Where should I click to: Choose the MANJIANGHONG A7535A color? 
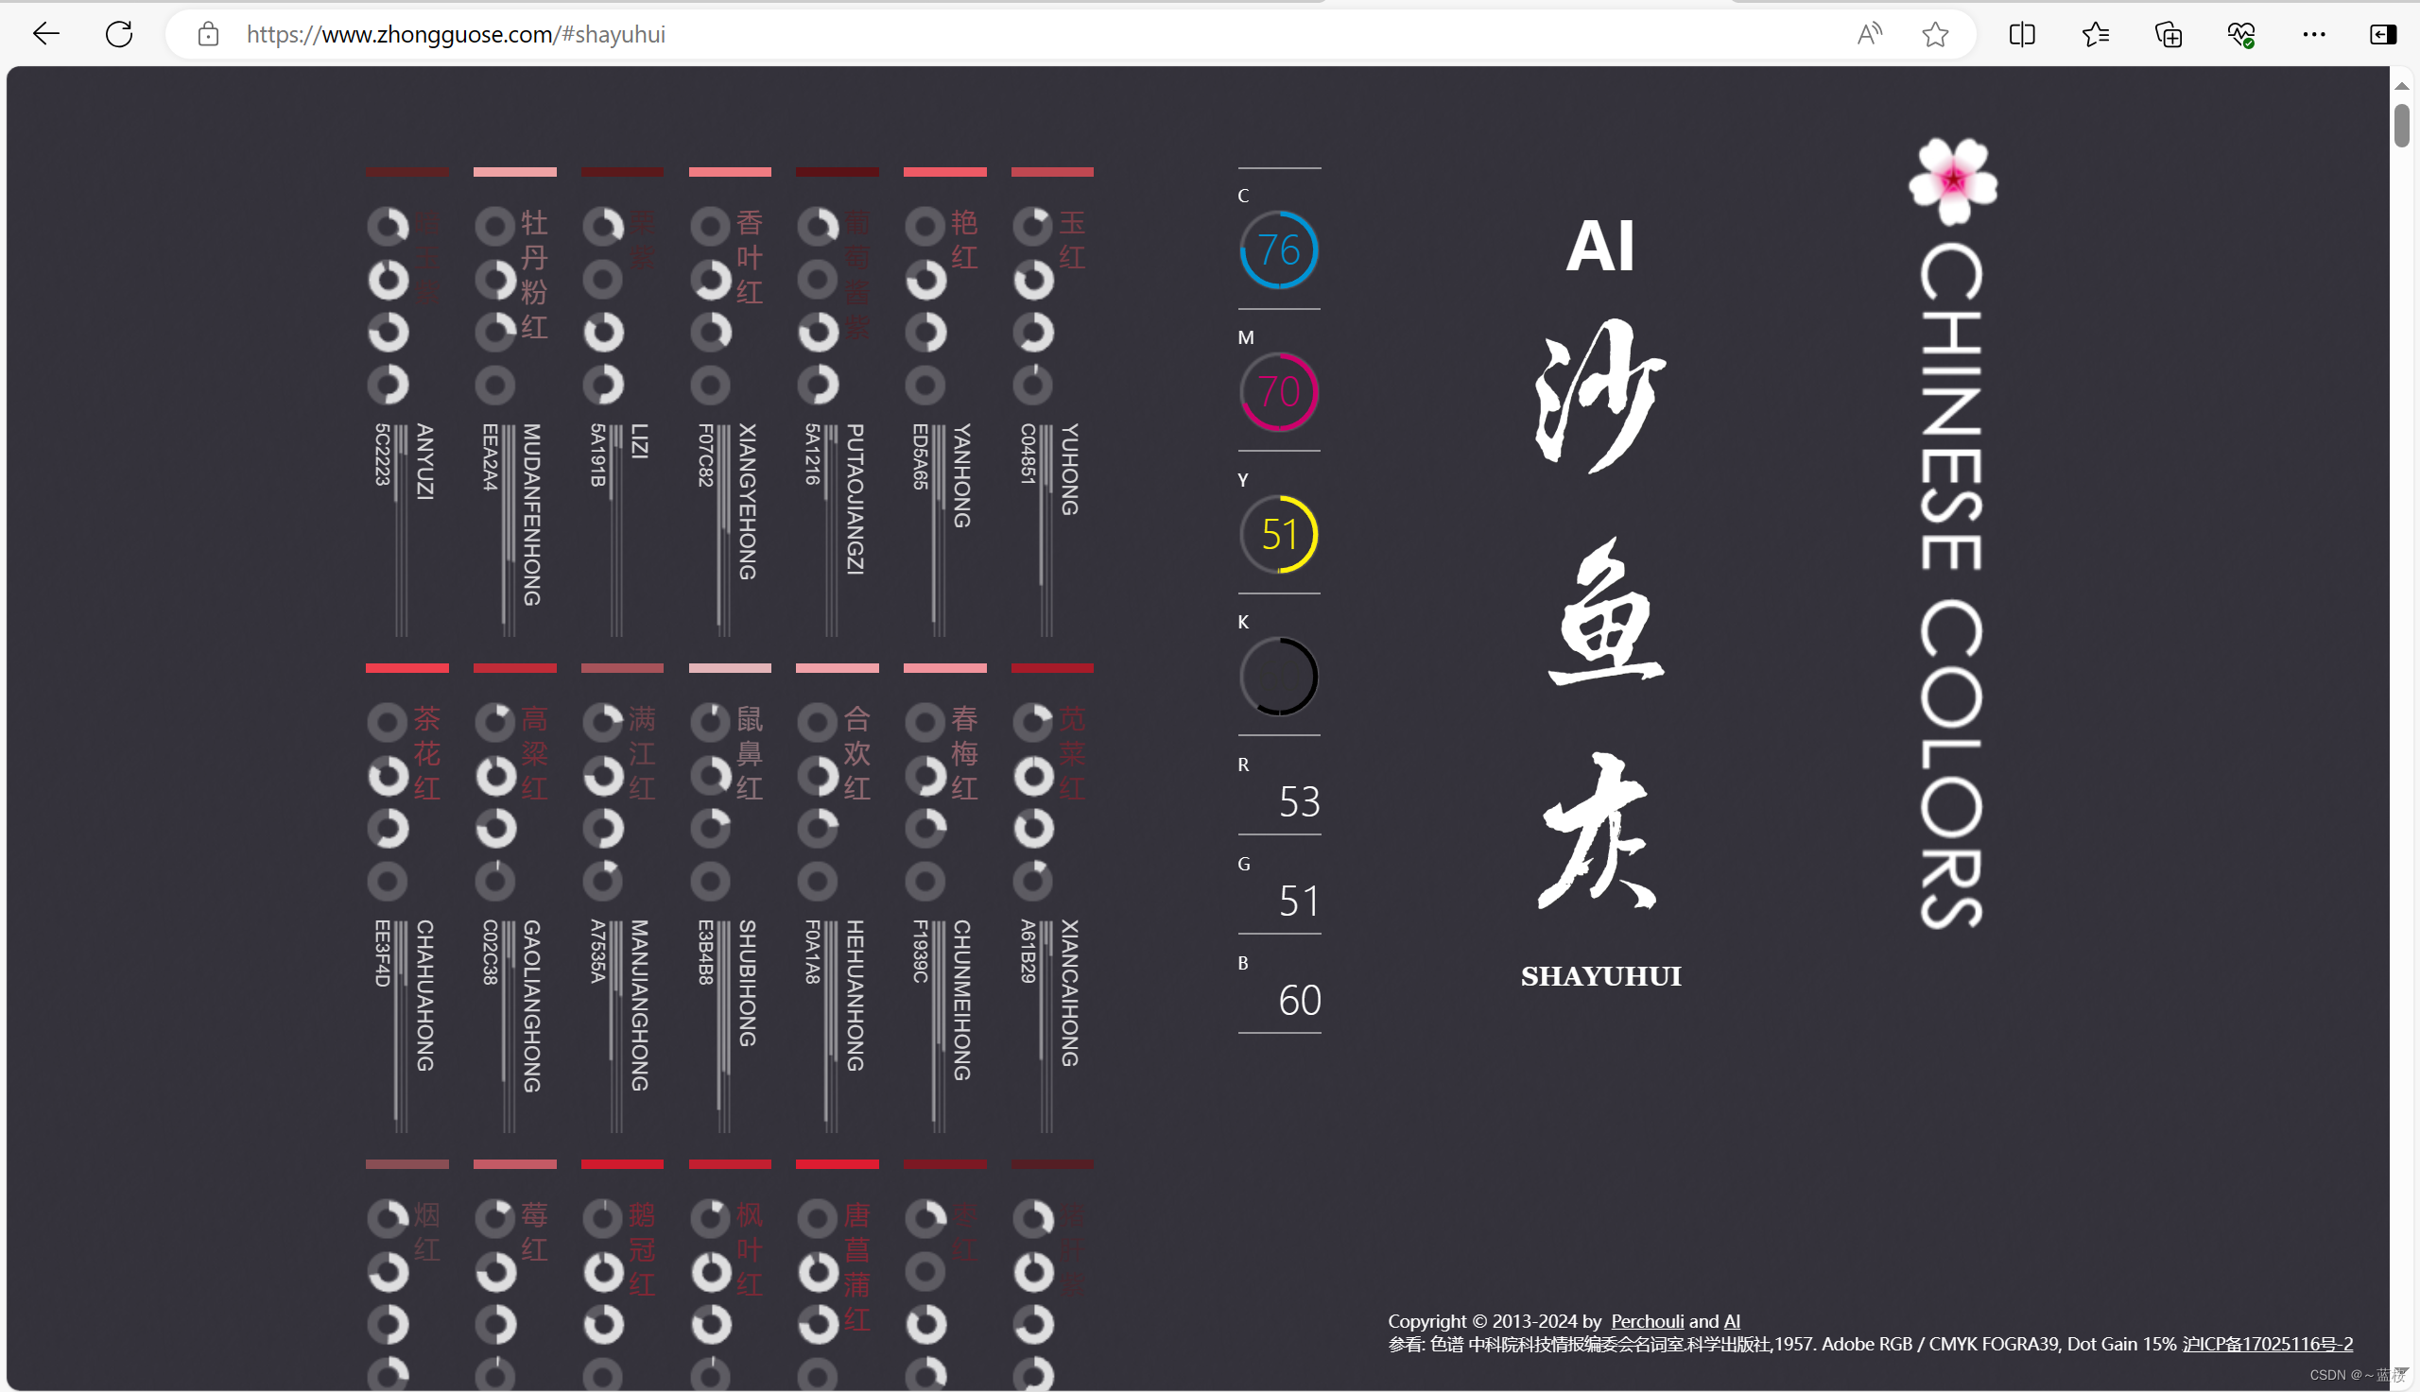point(621,898)
